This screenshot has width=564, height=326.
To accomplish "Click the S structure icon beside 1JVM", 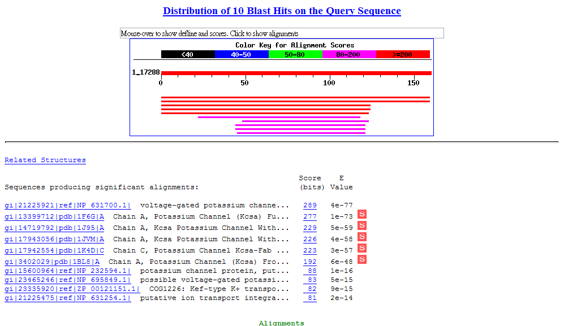I will (x=362, y=237).
